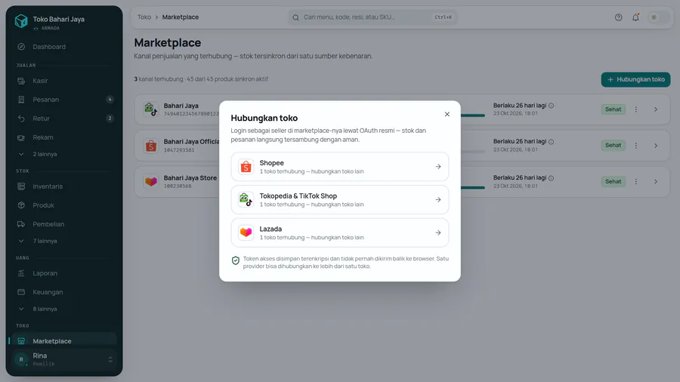The width and height of the screenshot is (680, 382).
Task: Open Pembelian in the sidebar
Action: point(64,224)
